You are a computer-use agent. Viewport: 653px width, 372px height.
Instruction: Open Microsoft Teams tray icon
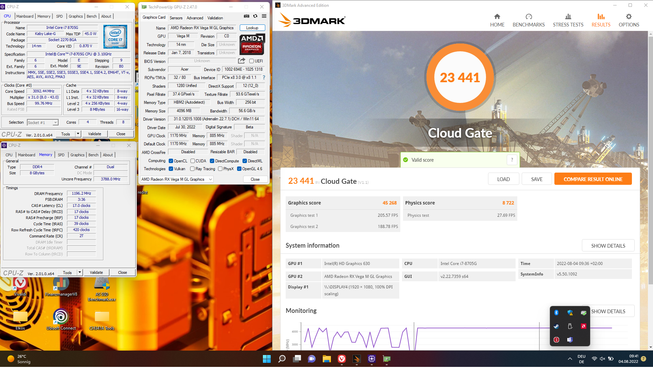pos(570,340)
